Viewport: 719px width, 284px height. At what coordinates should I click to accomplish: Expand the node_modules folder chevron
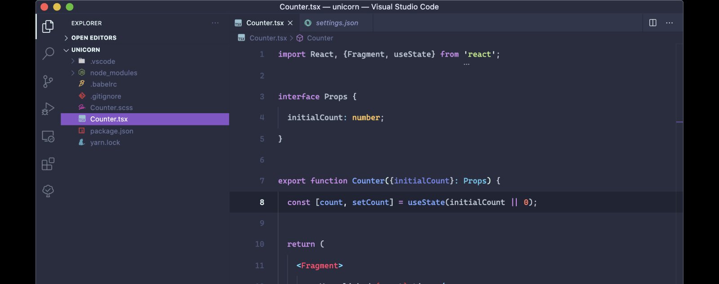73,73
